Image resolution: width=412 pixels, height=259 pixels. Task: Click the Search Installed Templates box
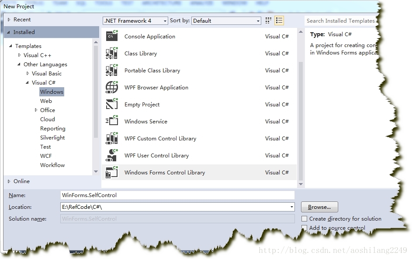[x=342, y=20]
